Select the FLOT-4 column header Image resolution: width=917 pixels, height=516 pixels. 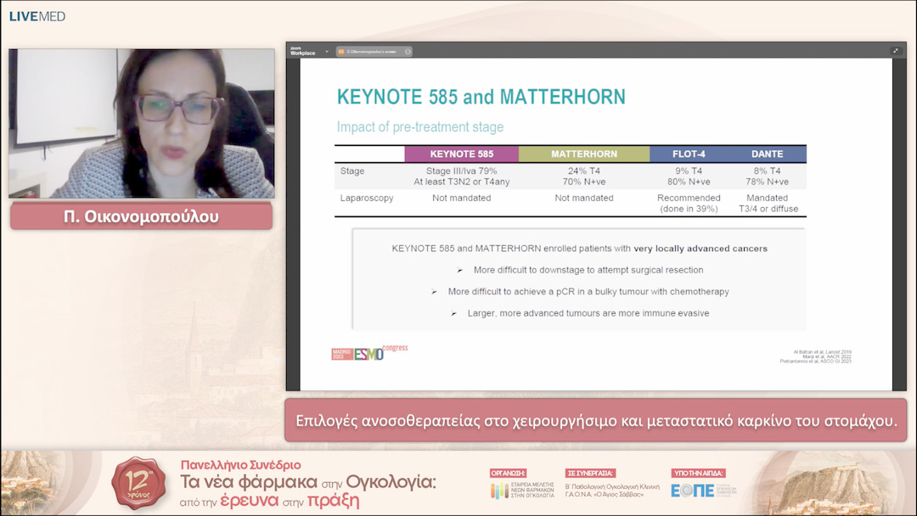click(x=689, y=154)
